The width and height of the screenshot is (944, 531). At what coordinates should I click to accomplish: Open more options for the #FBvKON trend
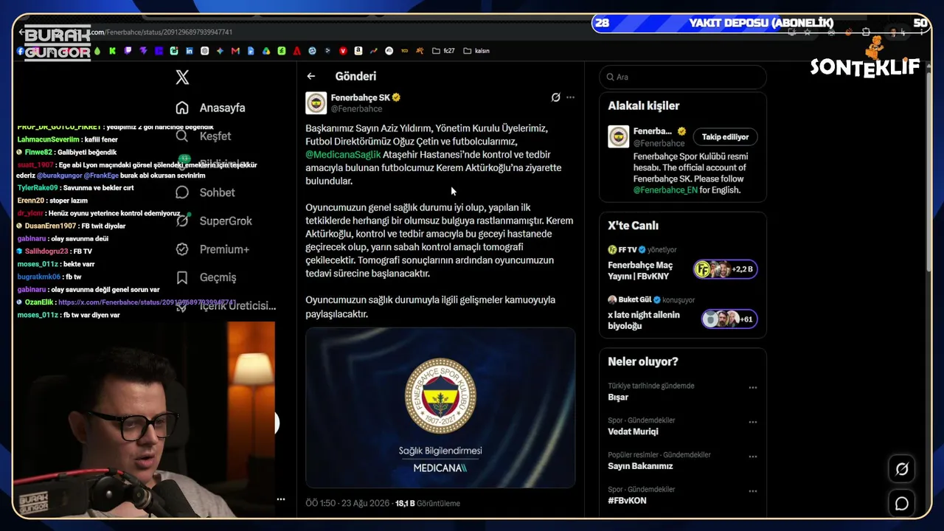[x=753, y=491]
